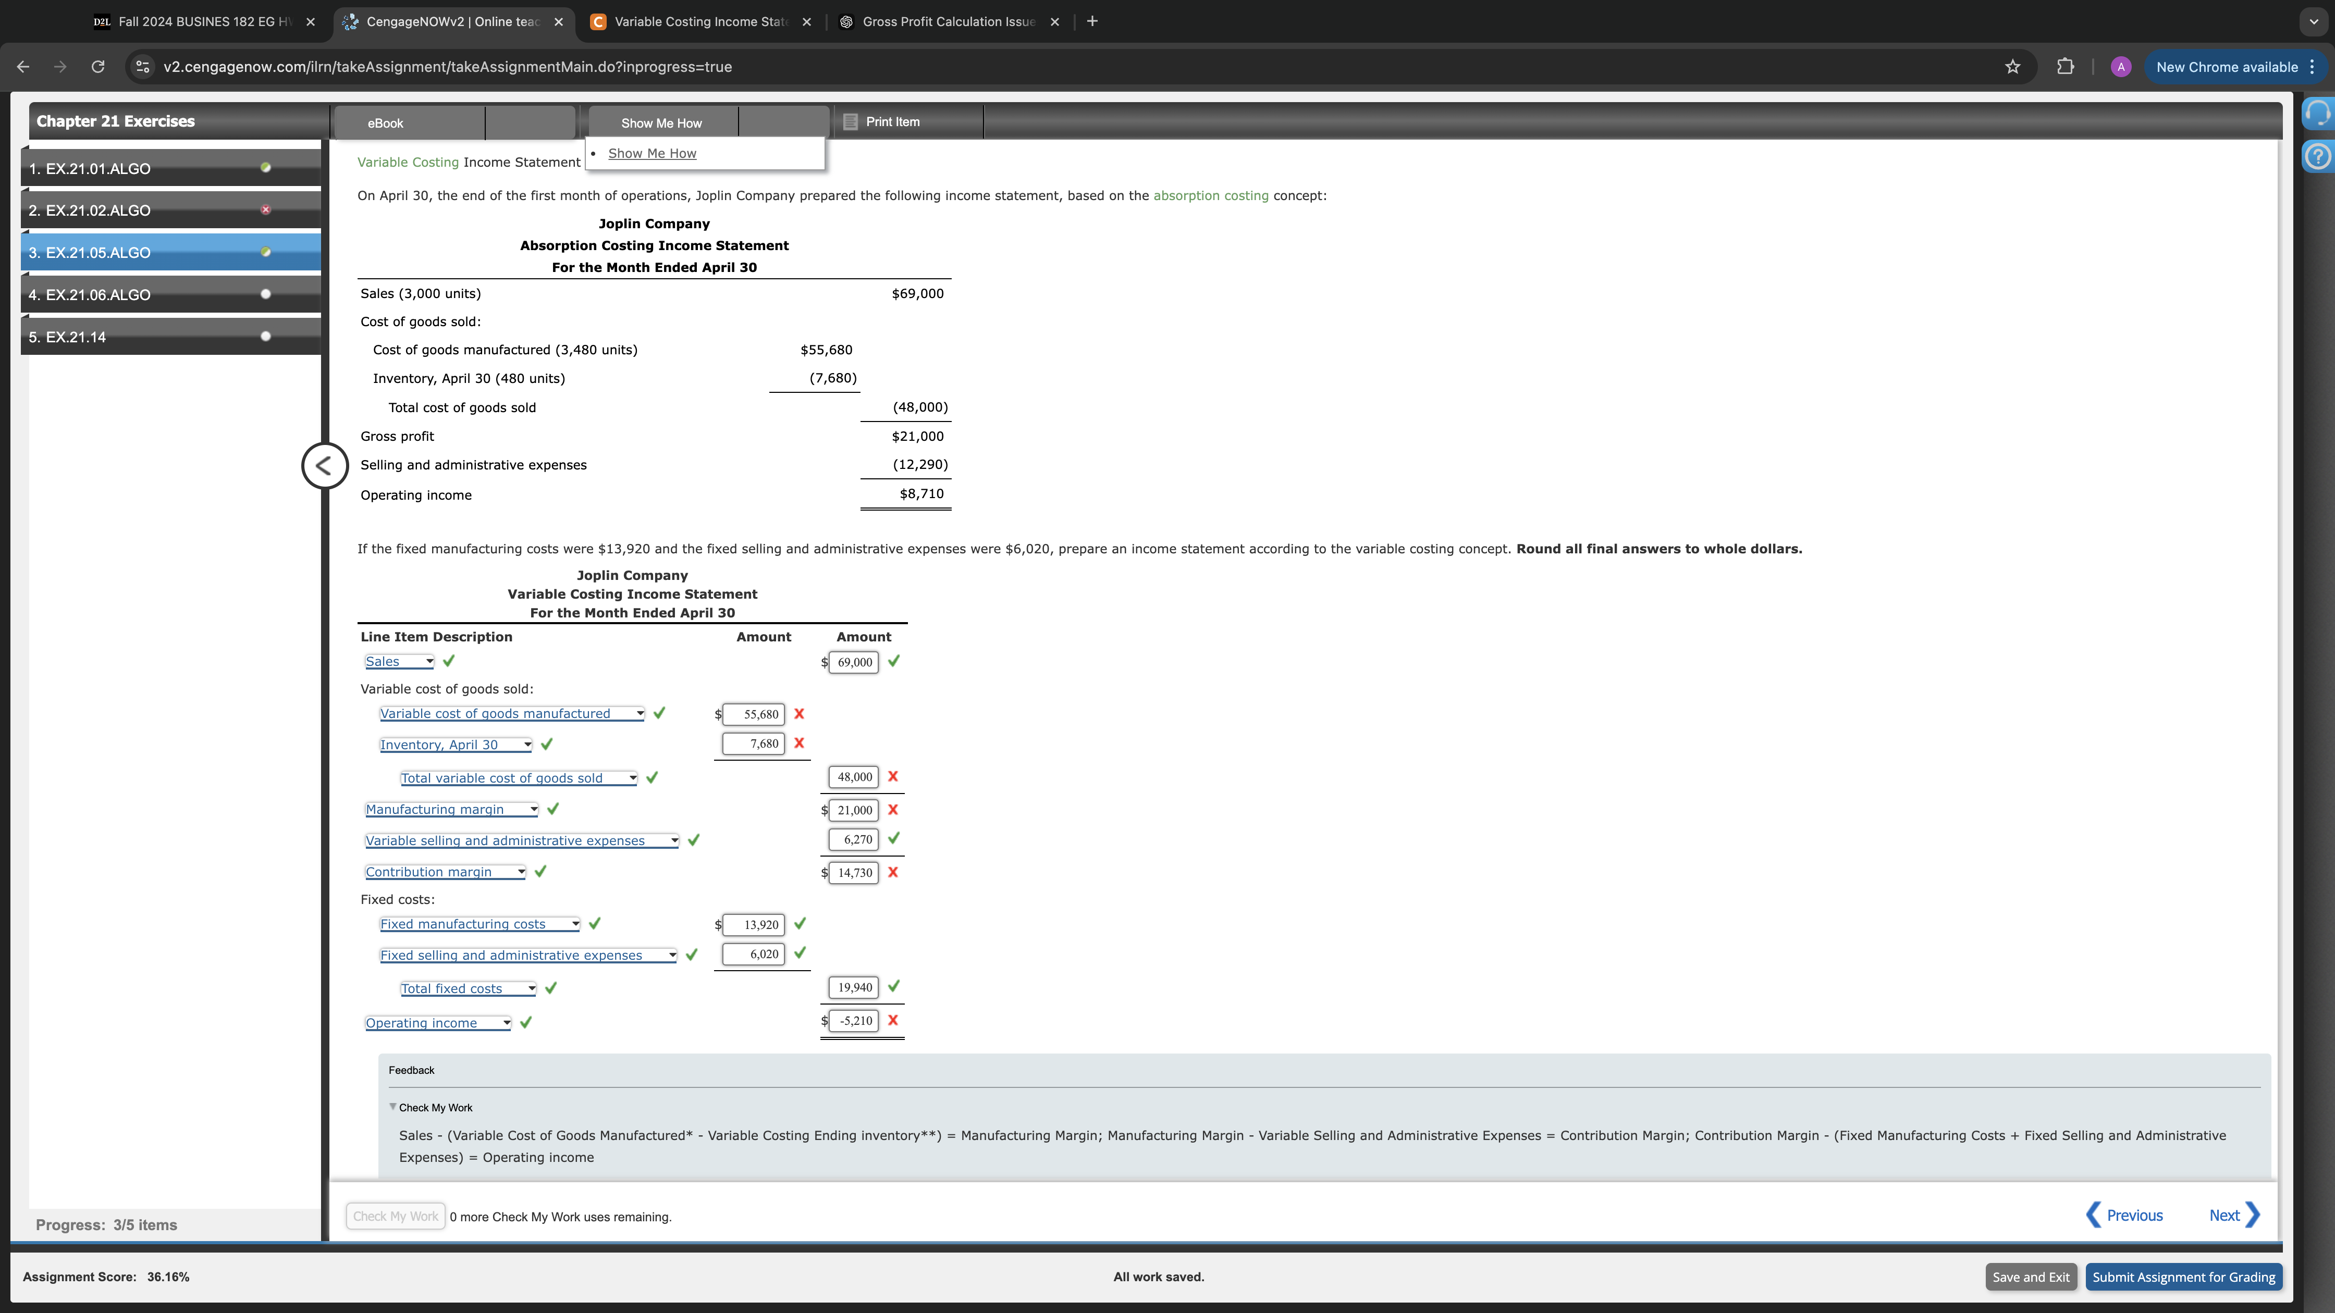The image size is (2335, 1313).
Task: Open the Manufacturing margin dropdown
Action: (x=451, y=809)
